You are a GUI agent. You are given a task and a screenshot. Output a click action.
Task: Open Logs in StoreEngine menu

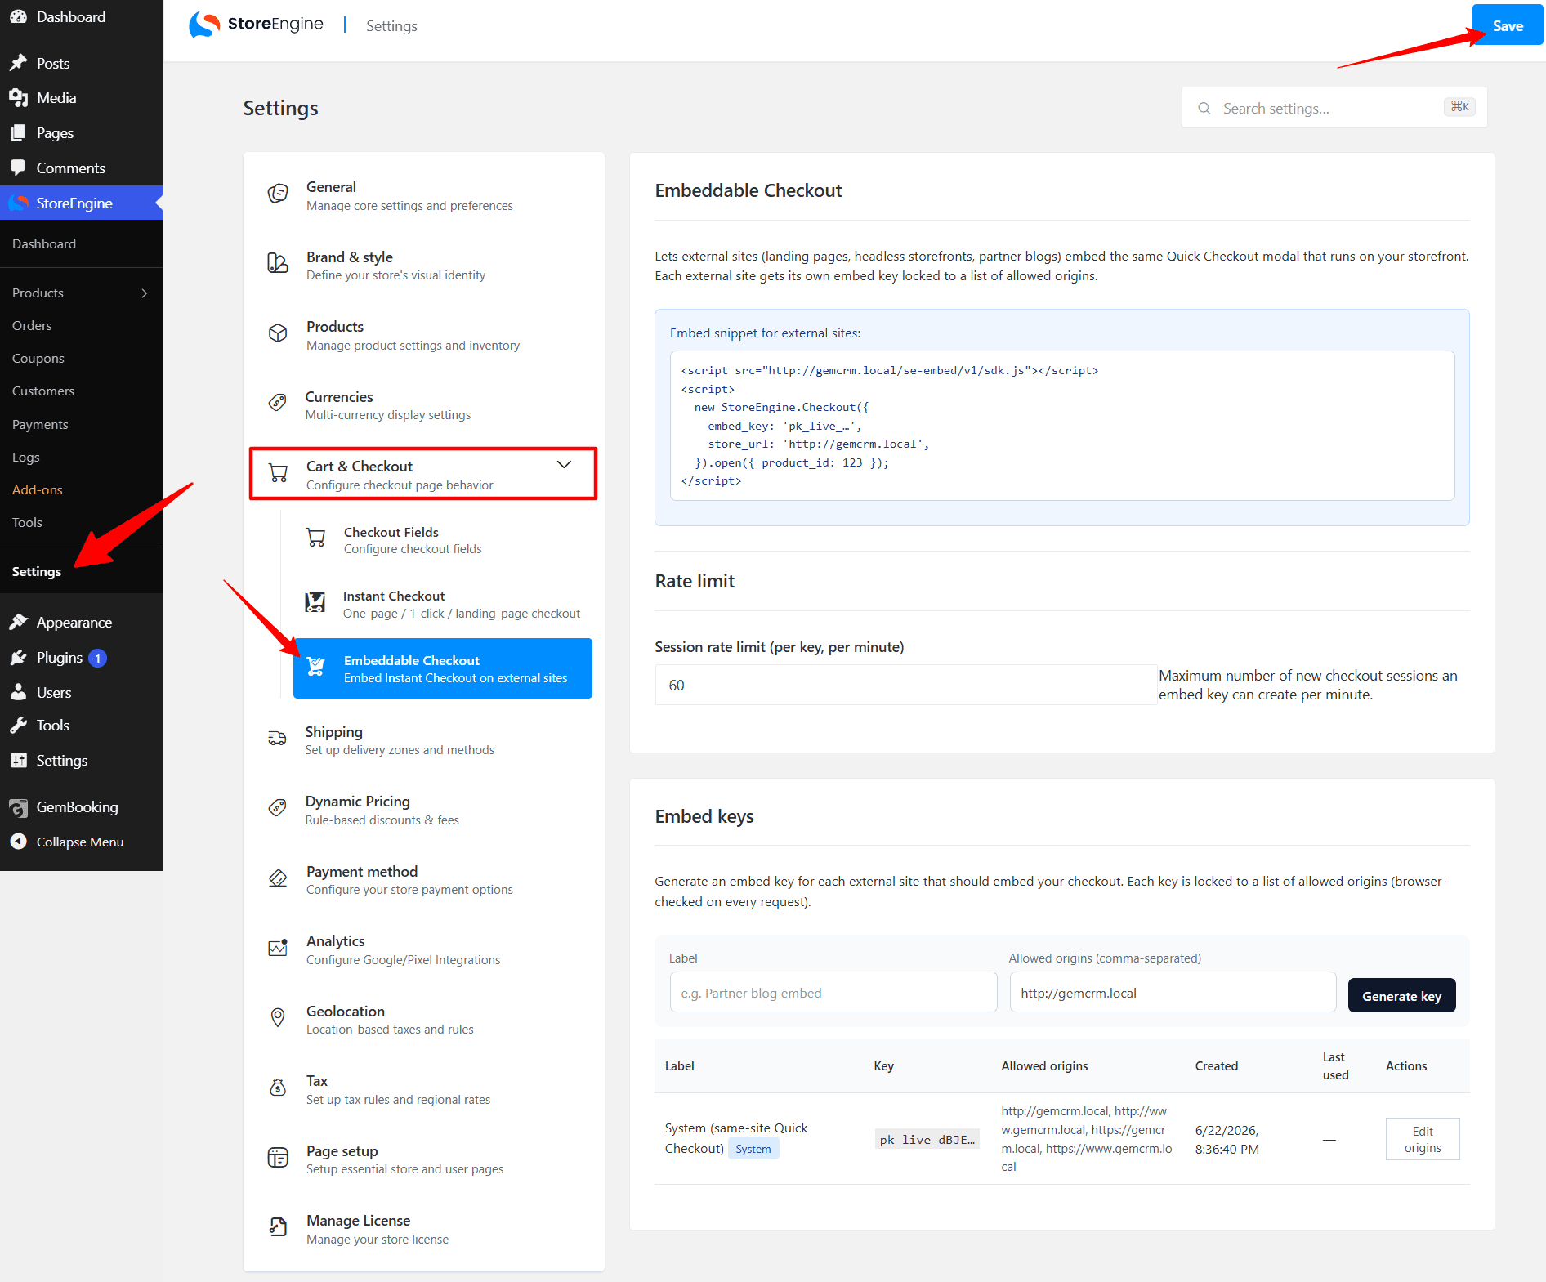tap(25, 457)
